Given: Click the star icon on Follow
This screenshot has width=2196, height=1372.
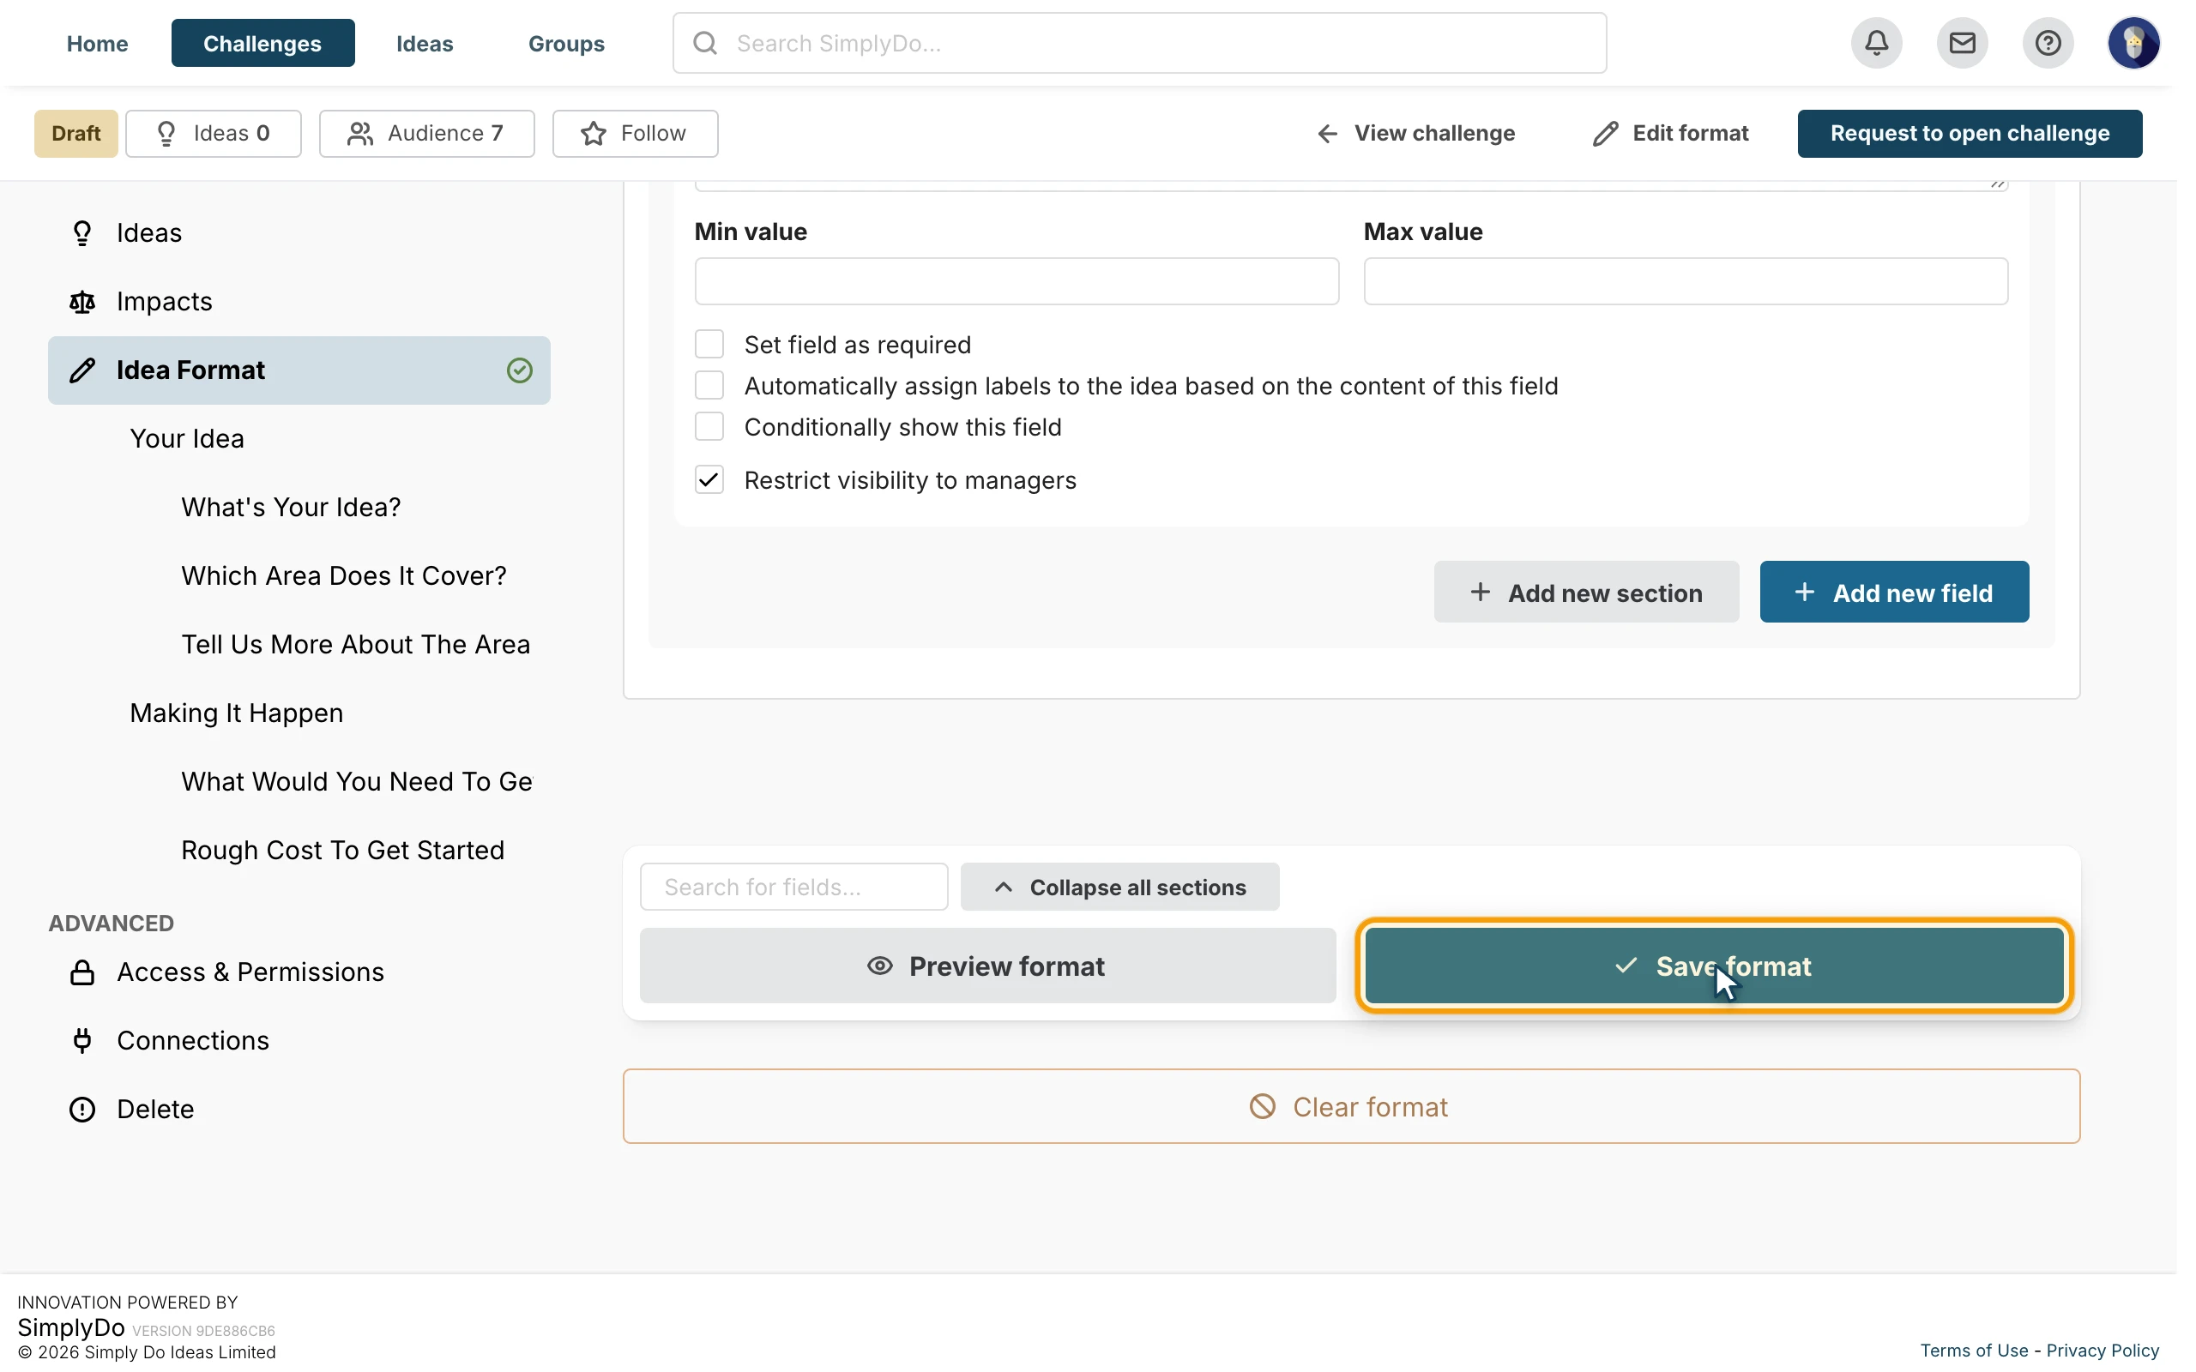Looking at the screenshot, I should (594, 134).
